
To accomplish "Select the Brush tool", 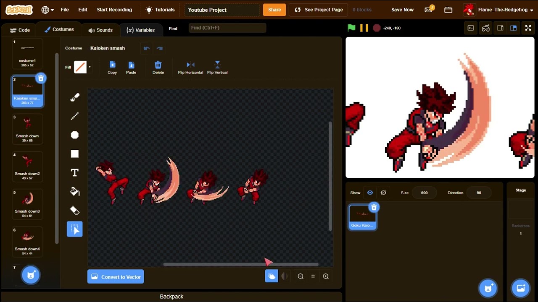I will (x=75, y=97).
